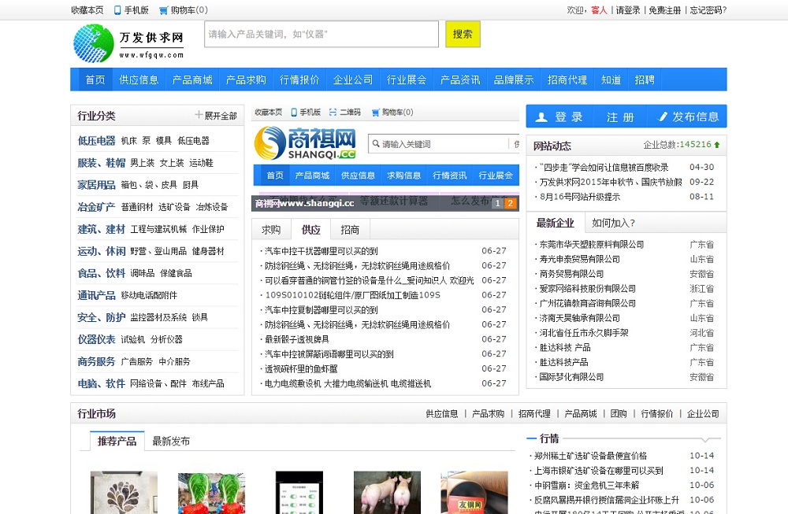Open the pigs product thumbnail
This screenshot has width=788, height=514.
(386, 492)
